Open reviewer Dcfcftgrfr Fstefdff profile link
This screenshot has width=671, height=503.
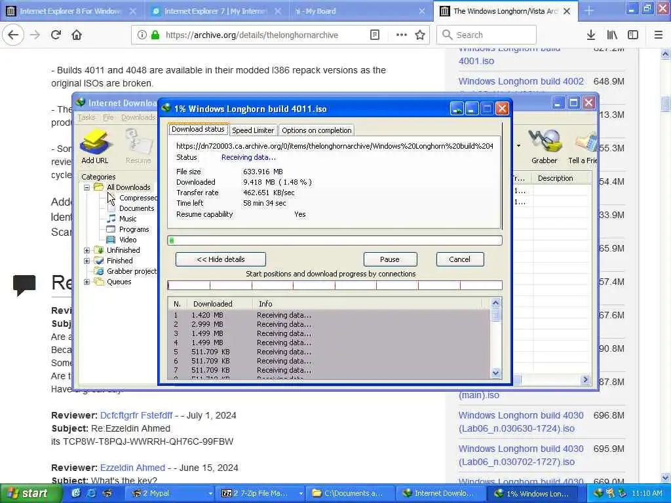pyautogui.click(x=136, y=415)
